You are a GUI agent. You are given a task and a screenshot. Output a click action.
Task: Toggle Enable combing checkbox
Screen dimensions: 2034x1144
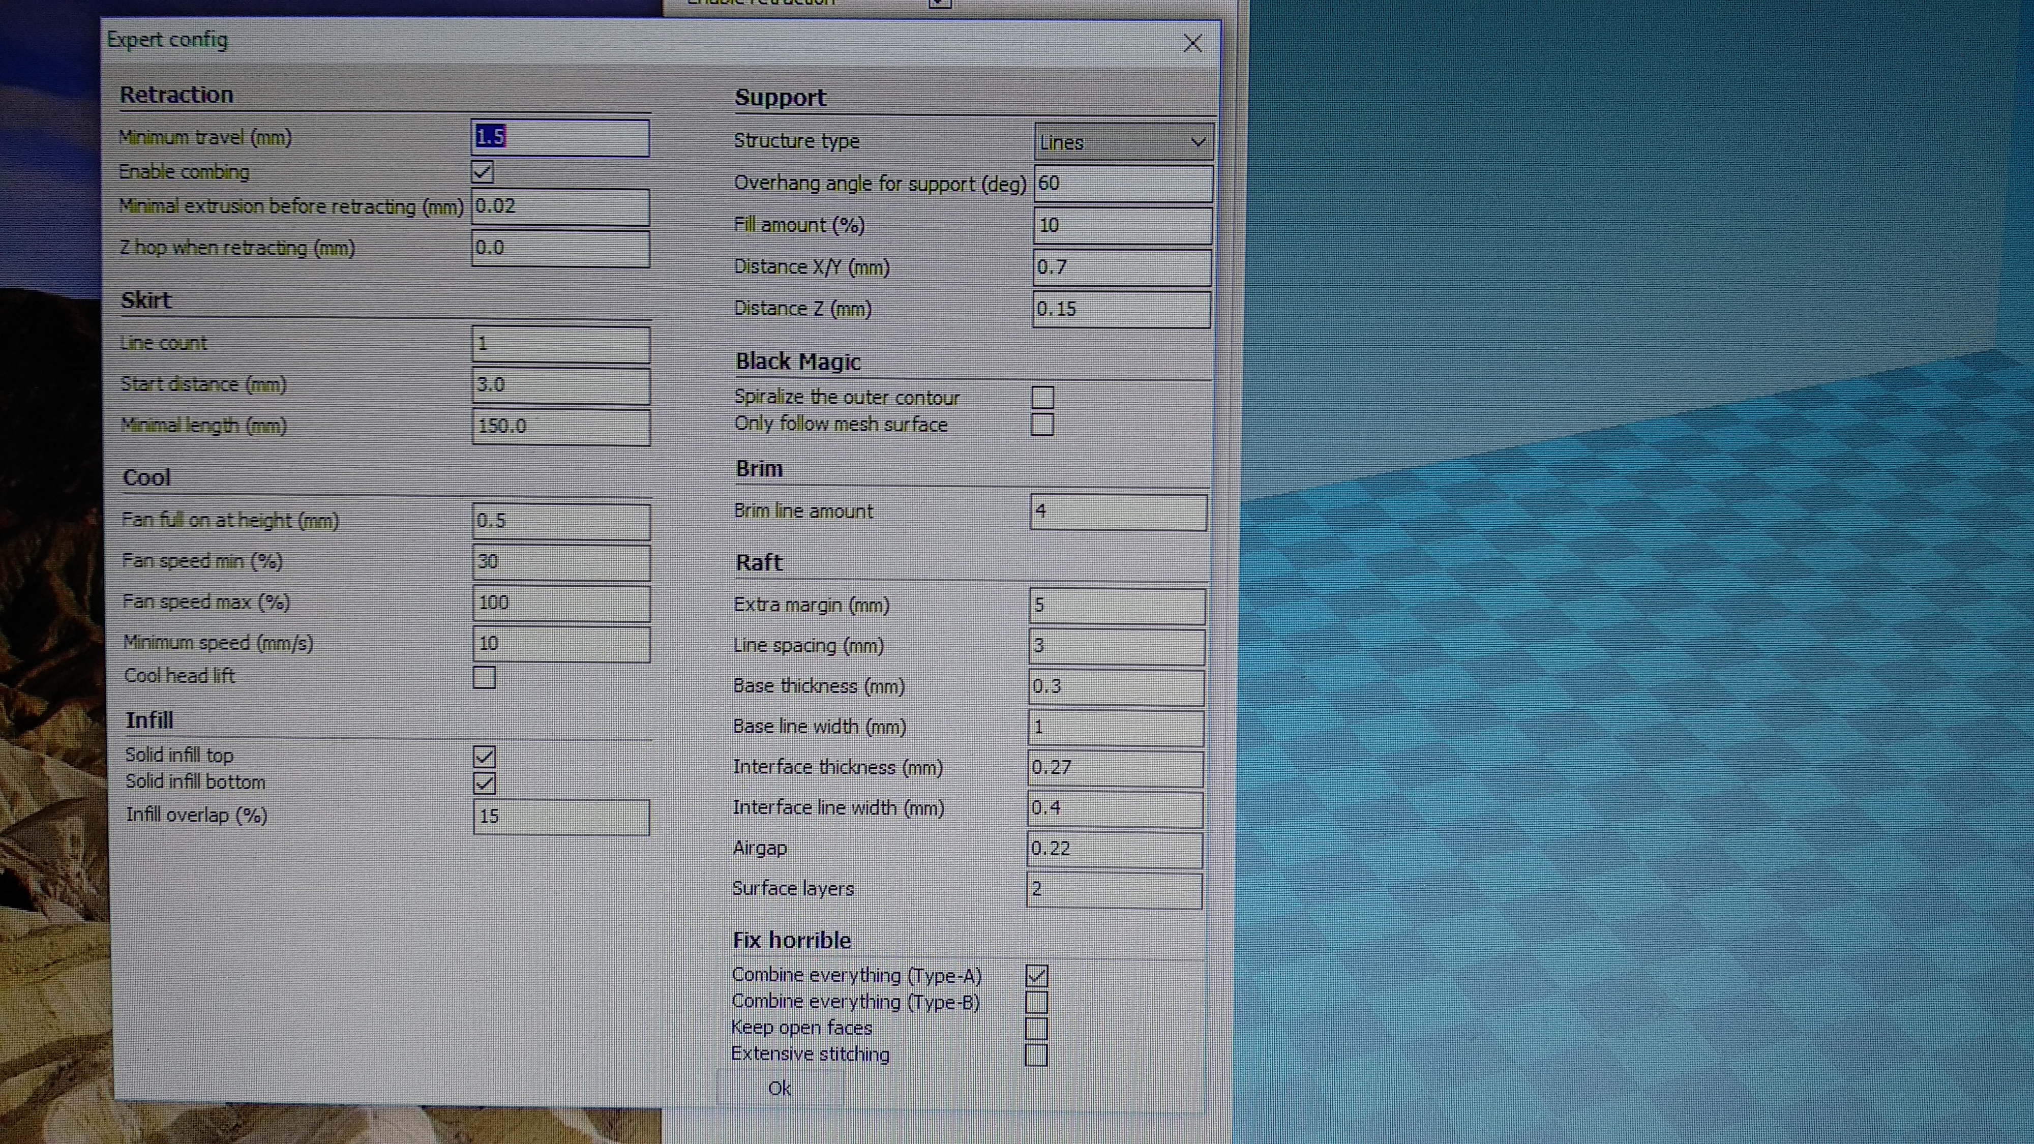(x=483, y=172)
